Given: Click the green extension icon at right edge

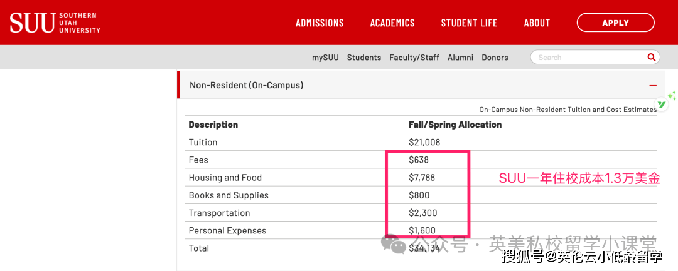Looking at the screenshot, I should coord(662,104).
